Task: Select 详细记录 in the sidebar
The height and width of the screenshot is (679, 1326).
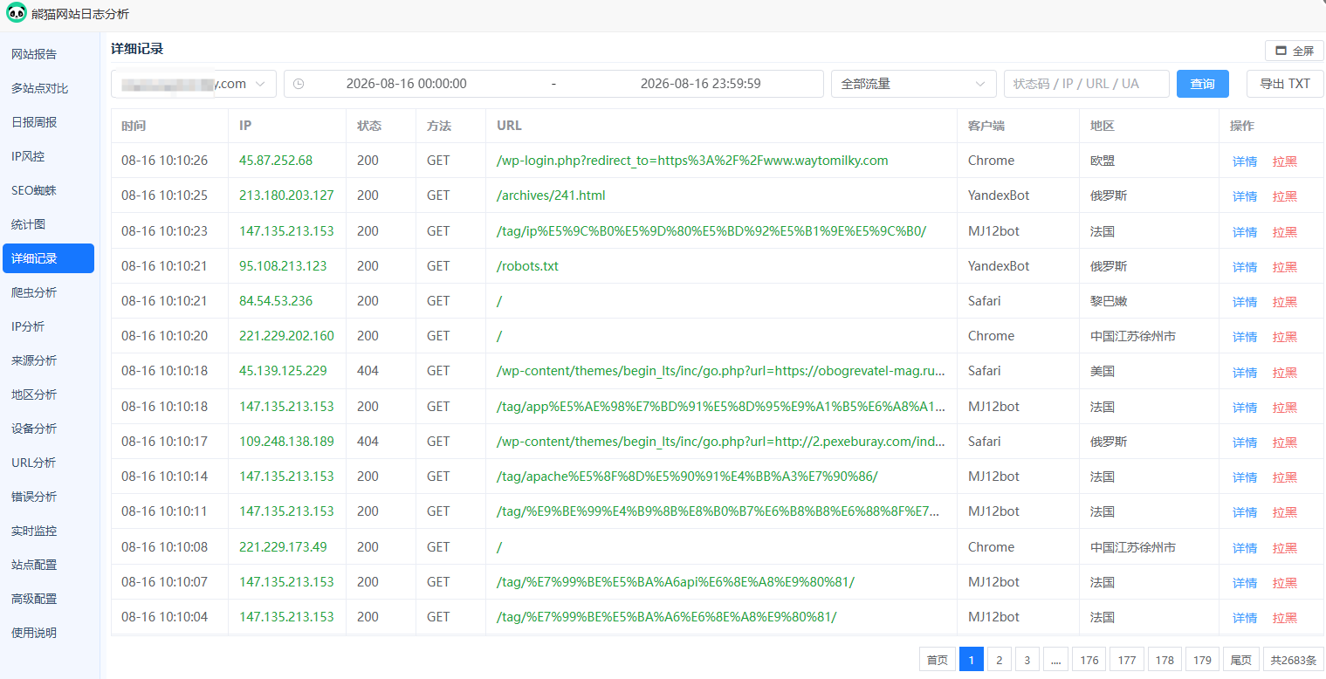Action: pyautogui.click(x=48, y=258)
